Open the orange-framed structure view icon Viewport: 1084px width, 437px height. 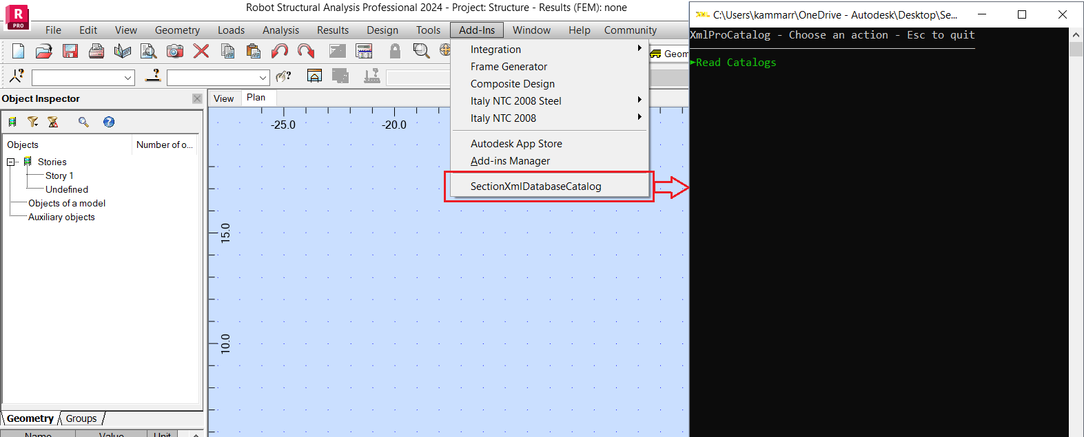pyautogui.click(x=314, y=76)
